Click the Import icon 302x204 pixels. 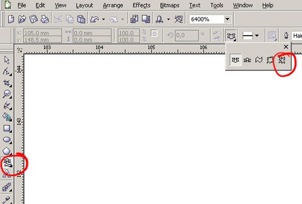click(134, 19)
